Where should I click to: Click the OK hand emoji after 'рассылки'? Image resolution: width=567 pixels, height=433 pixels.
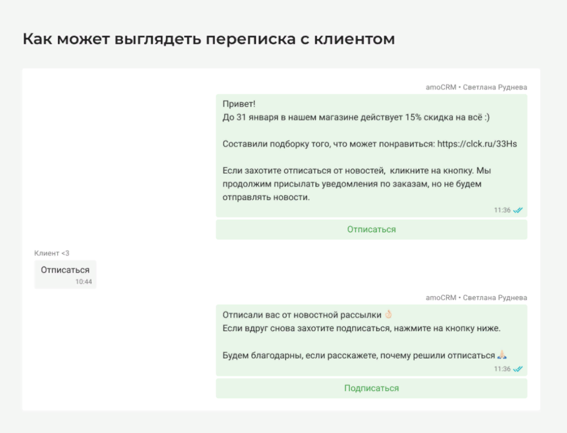(x=388, y=314)
